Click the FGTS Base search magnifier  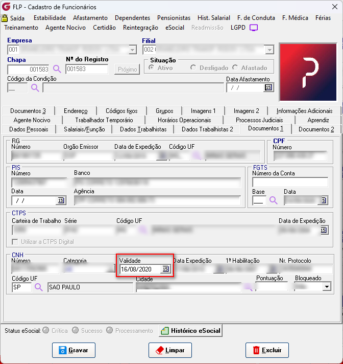[x=273, y=200]
